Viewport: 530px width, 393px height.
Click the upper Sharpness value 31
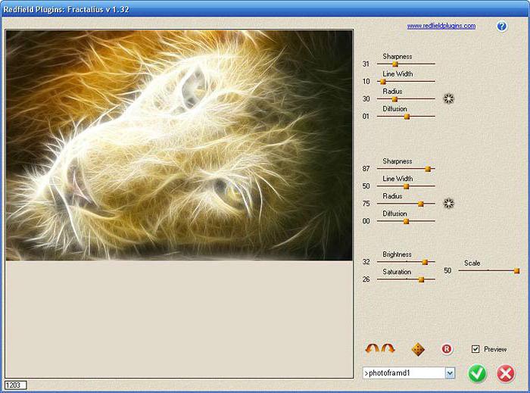point(366,64)
